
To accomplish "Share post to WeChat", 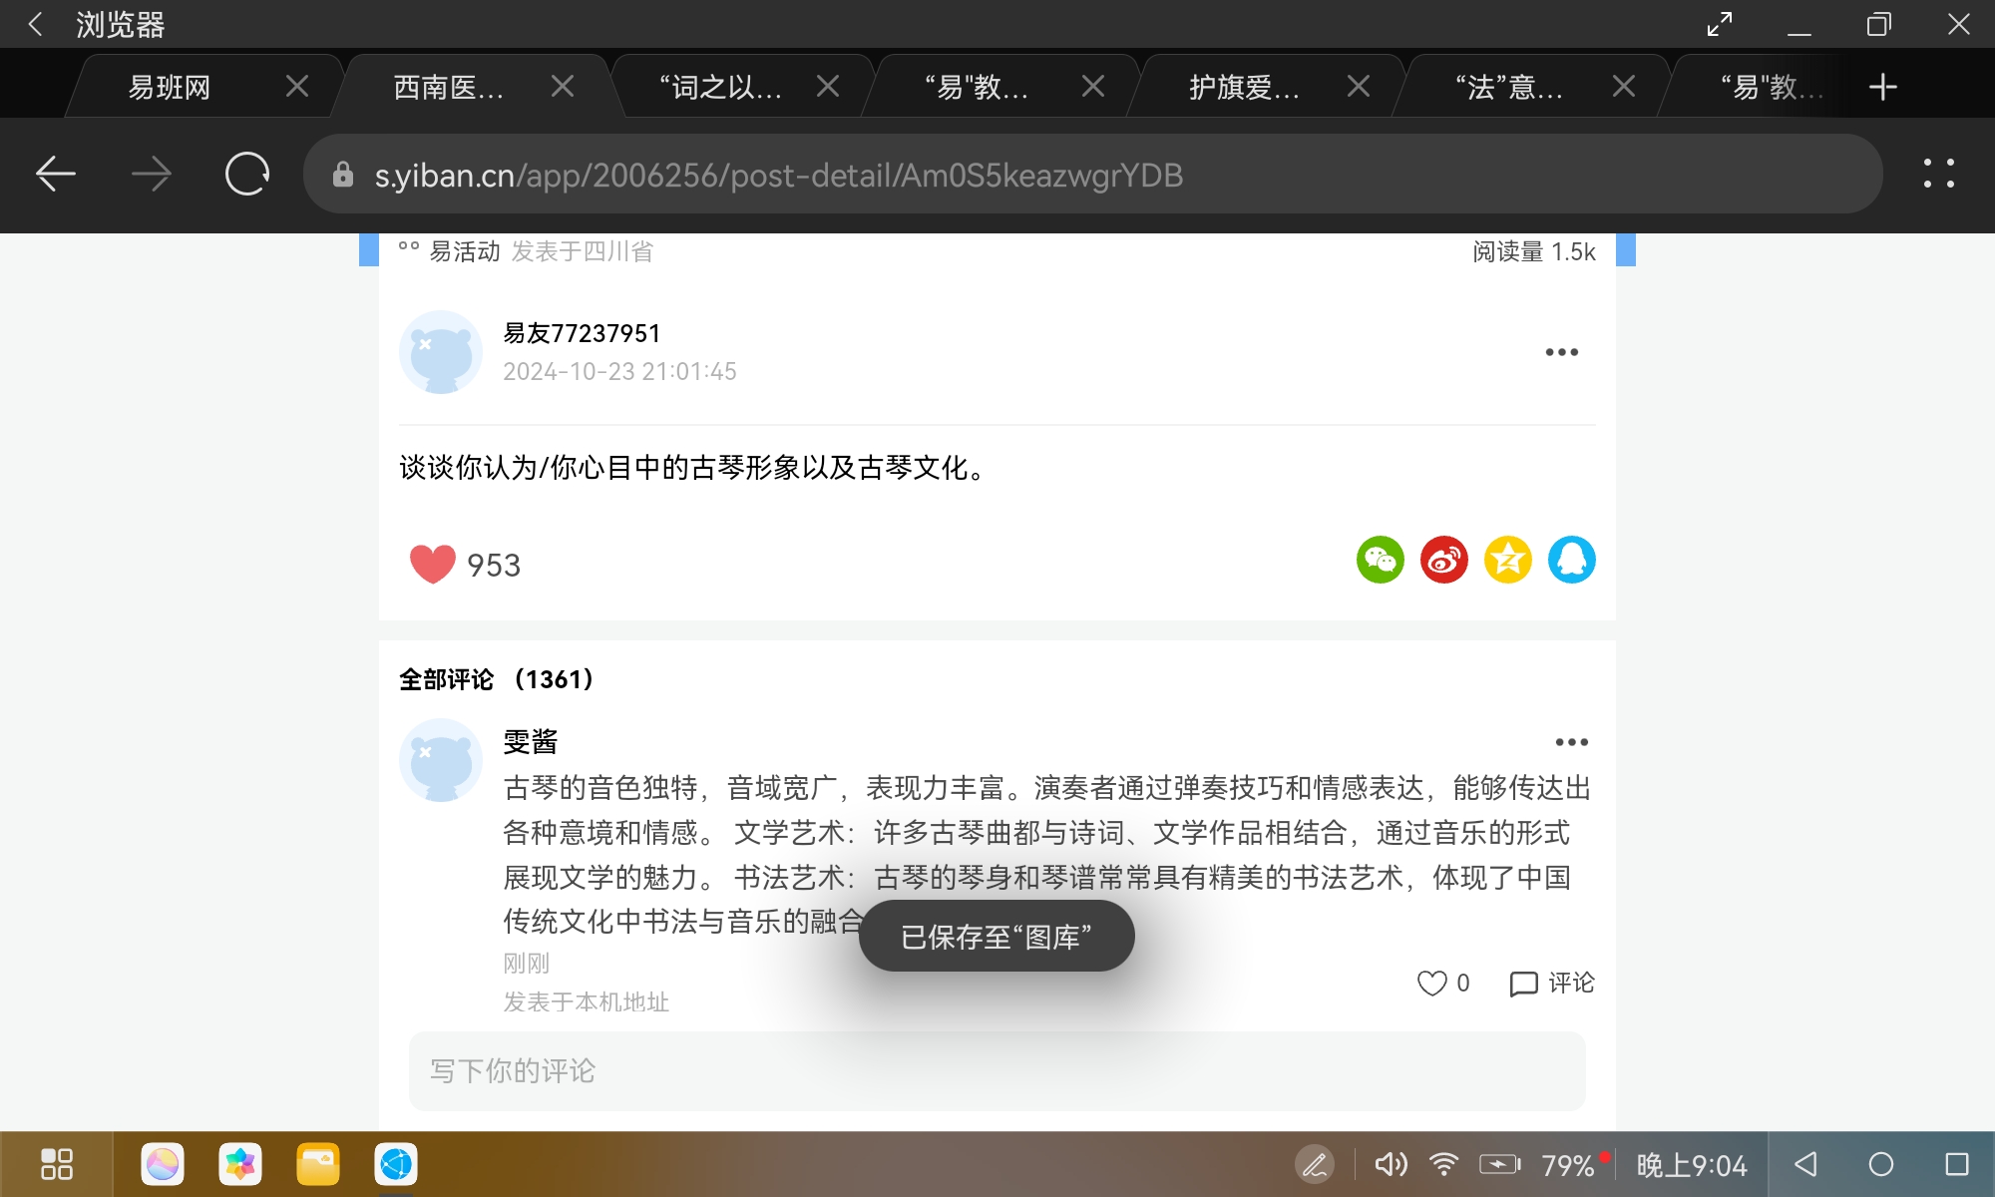I will click(1380, 560).
